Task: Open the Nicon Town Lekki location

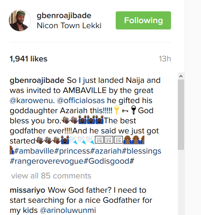Action: (69, 26)
